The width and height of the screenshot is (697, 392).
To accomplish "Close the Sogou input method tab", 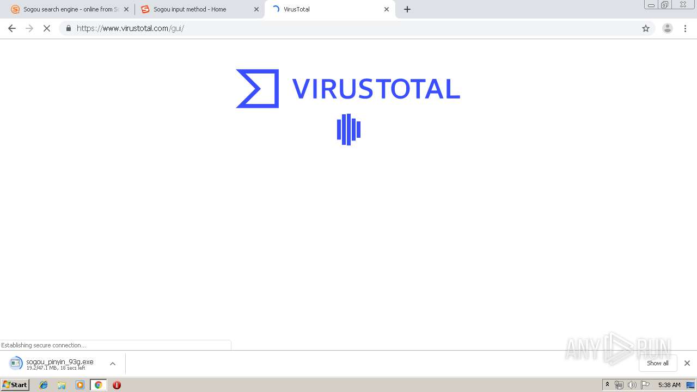I will click(x=256, y=9).
